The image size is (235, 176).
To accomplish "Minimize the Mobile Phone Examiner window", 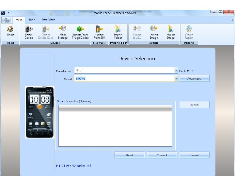I will point(214,12).
